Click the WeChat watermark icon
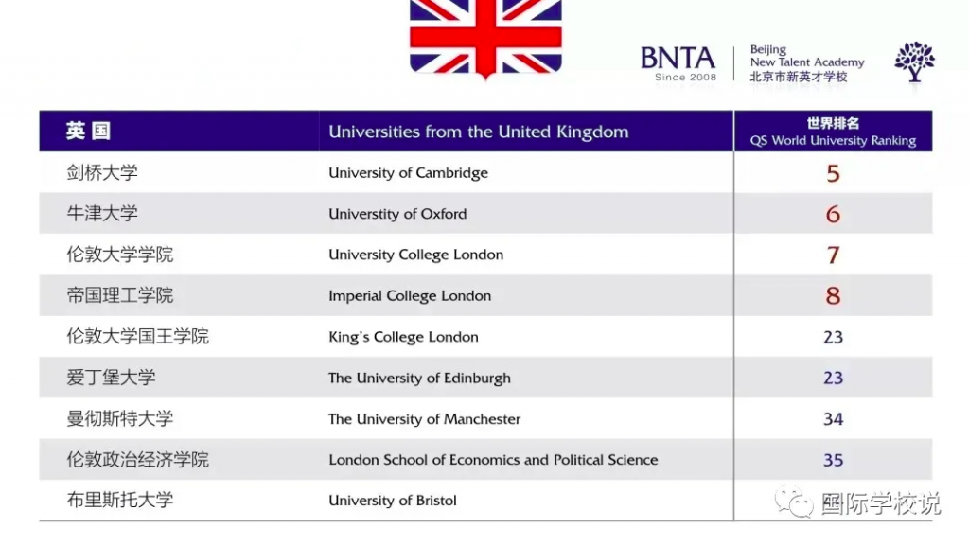969x546 pixels. (794, 502)
